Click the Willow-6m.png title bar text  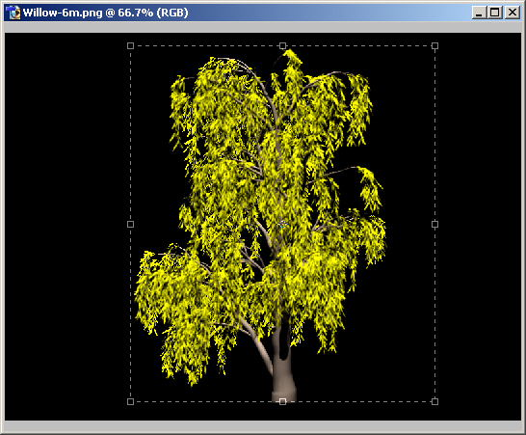(105, 13)
